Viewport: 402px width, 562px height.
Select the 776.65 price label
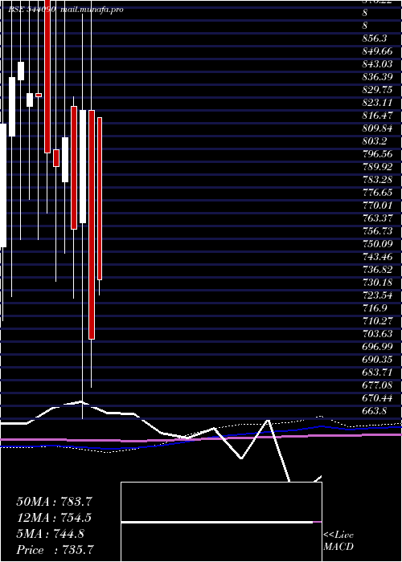pyautogui.click(x=377, y=193)
